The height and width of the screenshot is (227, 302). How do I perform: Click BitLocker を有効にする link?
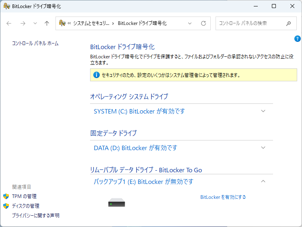click(223, 197)
